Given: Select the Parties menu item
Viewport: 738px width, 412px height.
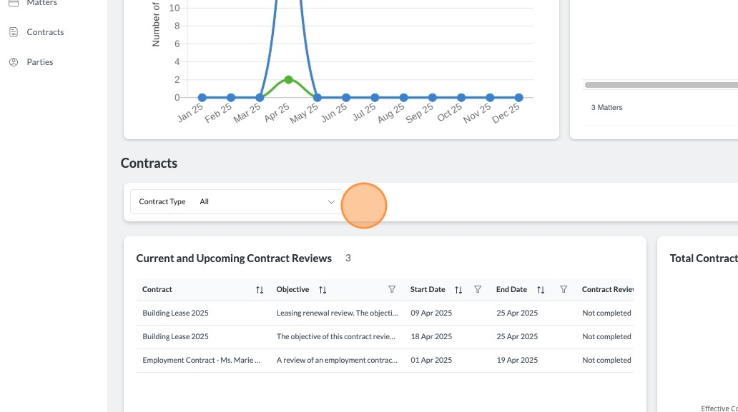Looking at the screenshot, I should click(40, 62).
